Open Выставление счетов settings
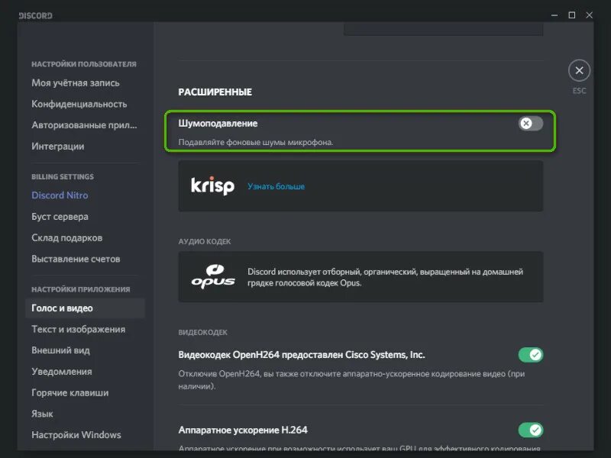611x458 pixels. pyautogui.click(x=76, y=259)
